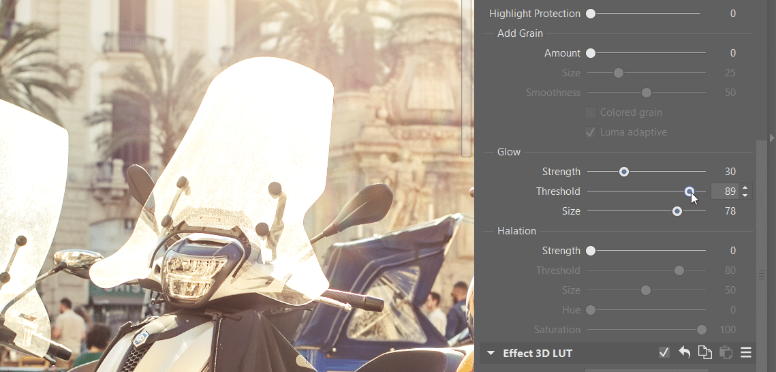776x372 pixels.
Task: Enable the Colored grain checkbox
Action: [x=591, y=112]
